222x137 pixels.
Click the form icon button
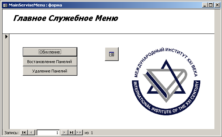[x=112, y=54]
